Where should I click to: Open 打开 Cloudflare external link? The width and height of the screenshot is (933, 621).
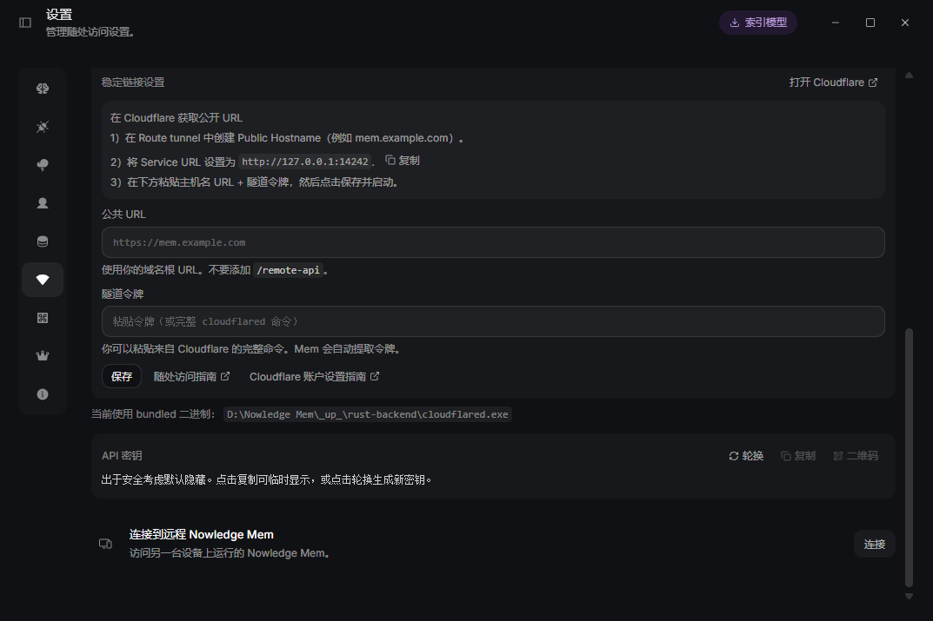pos(833,83)
